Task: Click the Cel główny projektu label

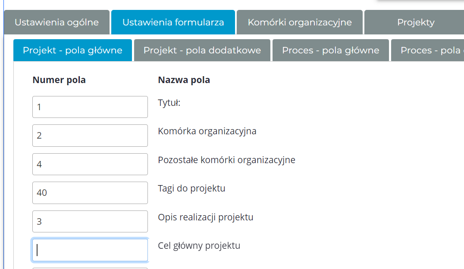Action: 199,246
